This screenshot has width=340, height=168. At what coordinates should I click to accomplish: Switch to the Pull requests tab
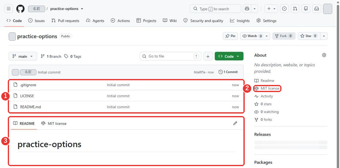coord(65,21)
